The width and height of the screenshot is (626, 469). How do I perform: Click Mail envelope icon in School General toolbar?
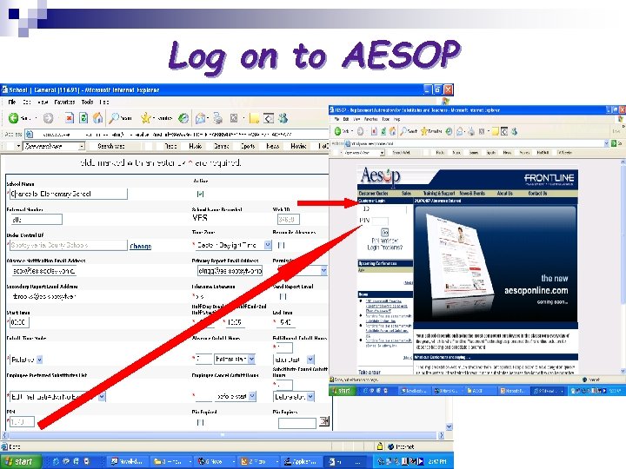pos(201,118)
